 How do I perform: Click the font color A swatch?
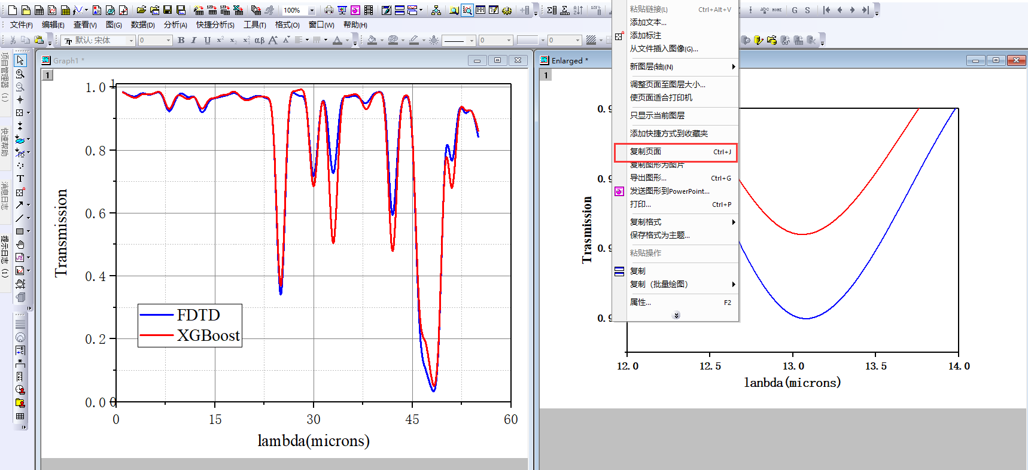point(337,40)
